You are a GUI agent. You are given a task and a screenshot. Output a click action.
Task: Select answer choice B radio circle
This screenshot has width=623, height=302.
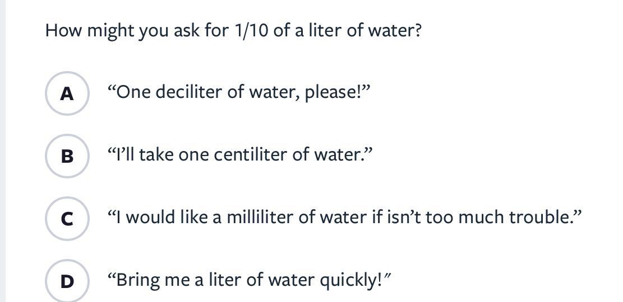pyautogui.click(x=67, y=156)
